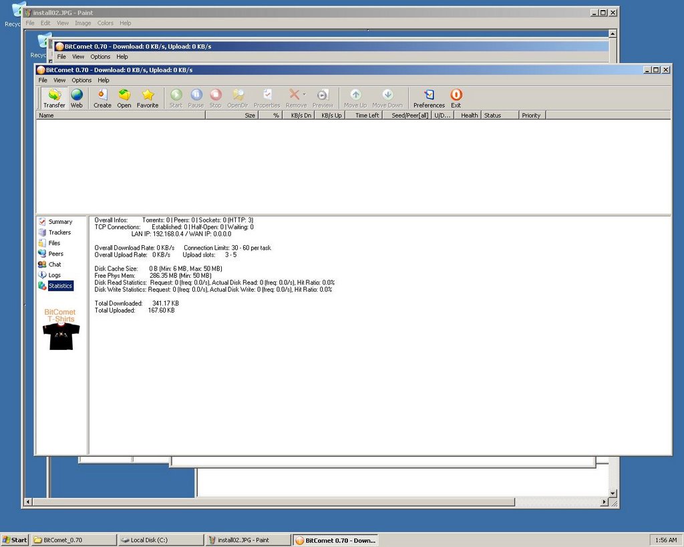Sort the task list by Size column
Image resolution: width=684 pixels, height=547 pixels.
point(232,115)
